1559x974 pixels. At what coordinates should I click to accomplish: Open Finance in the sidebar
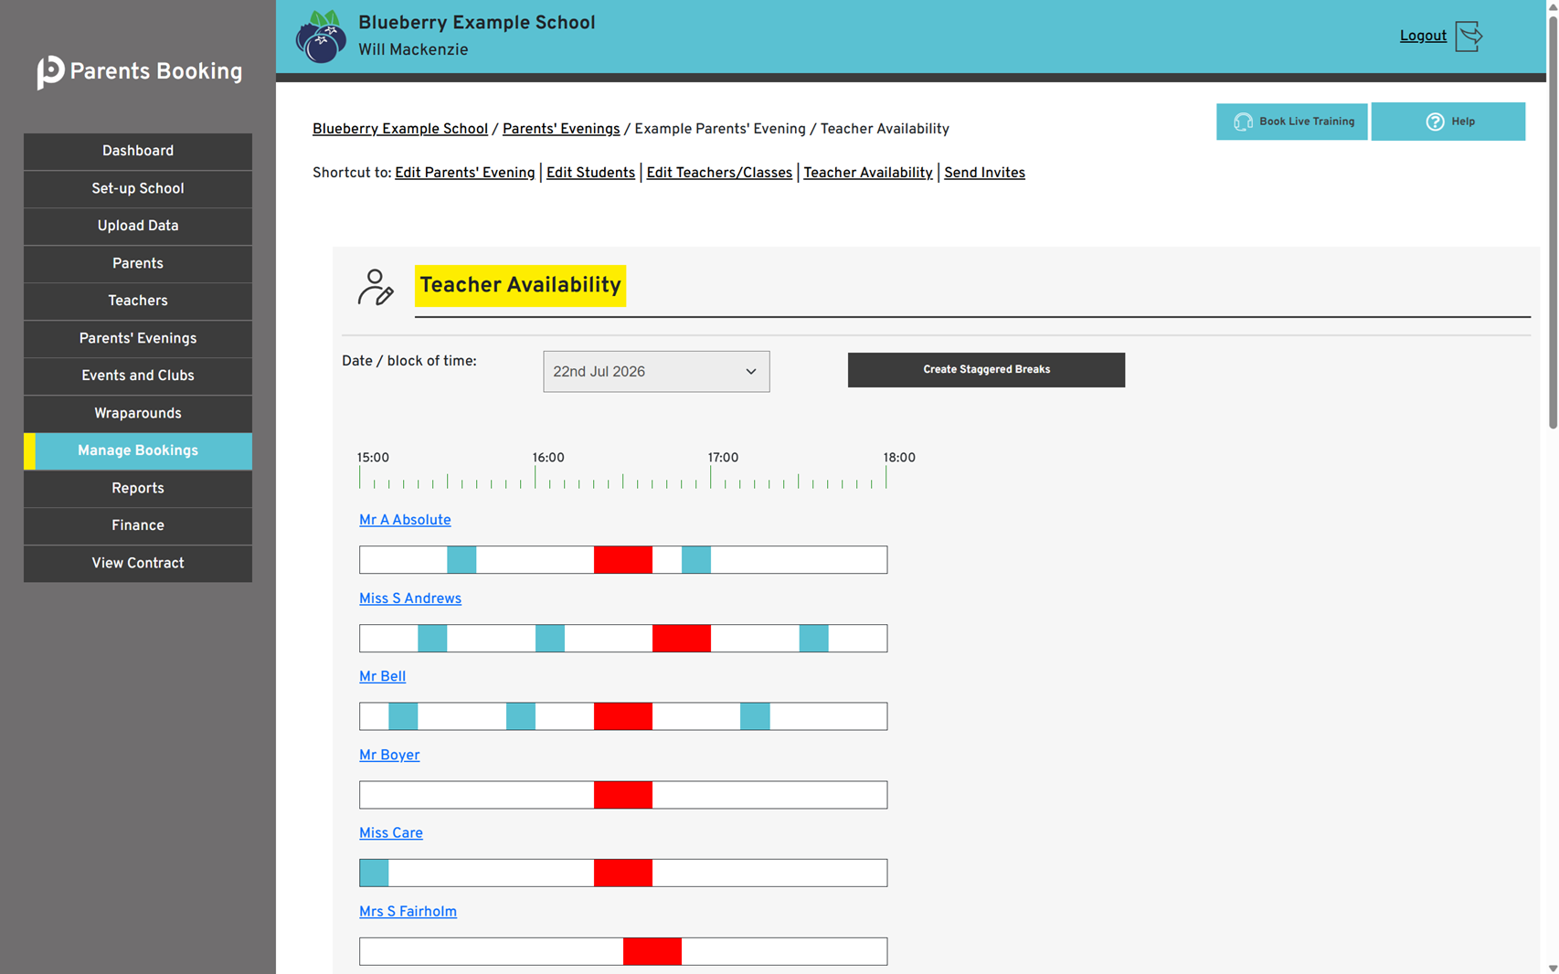(x=138, y=526)
